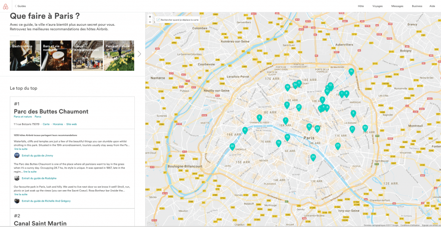This screenshot has width=441, height=227.
Task: Select map marker number 2
Action: (x=322, y=100)
